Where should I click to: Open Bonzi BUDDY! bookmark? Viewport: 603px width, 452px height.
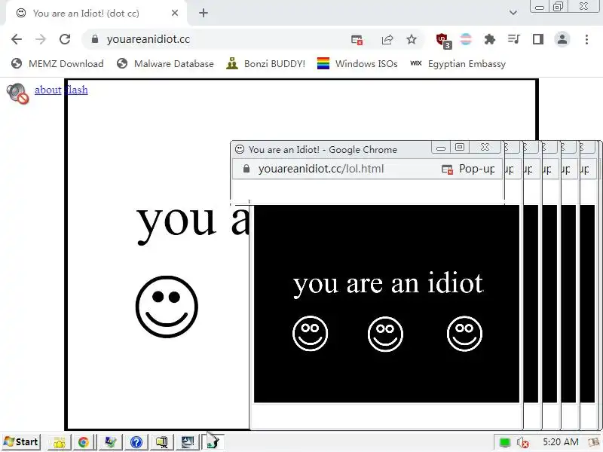point(266,64)
